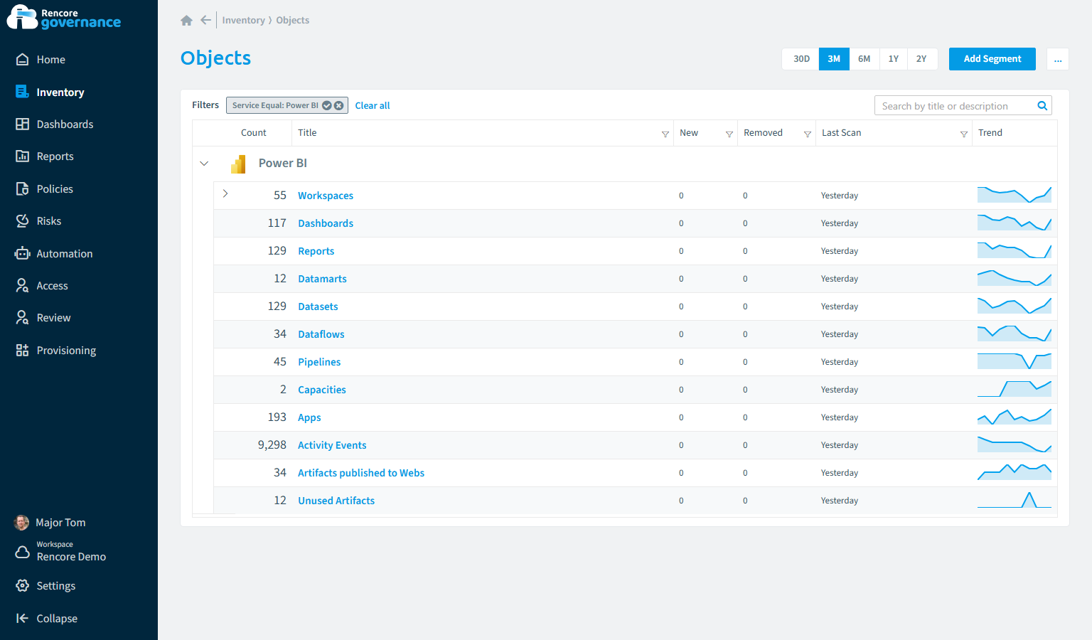Click the Collapse sidebar arrow icon
1092x640 pixels.
coord(23,619)
